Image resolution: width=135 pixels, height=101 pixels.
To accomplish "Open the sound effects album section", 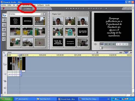I will [x=4, y=34].
